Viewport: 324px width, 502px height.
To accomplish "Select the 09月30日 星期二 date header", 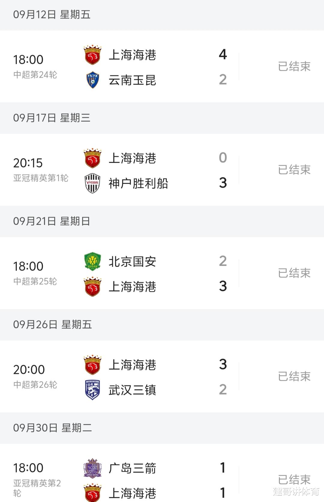I will coord(52,428).
